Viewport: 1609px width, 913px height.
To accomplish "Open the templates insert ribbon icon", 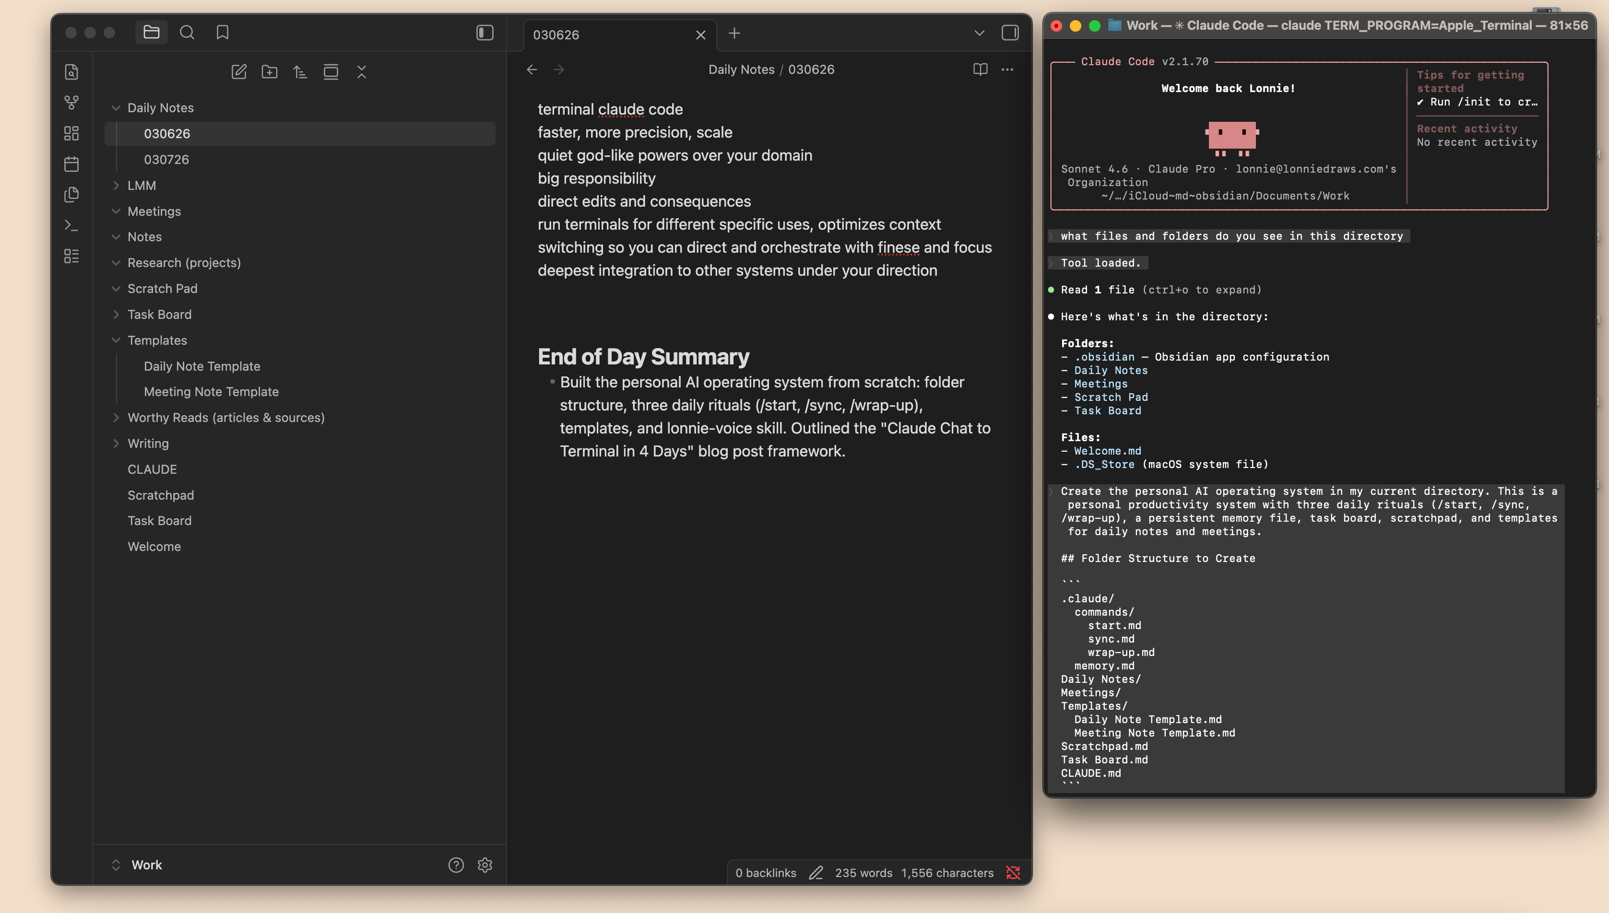I will coord(71,194).
